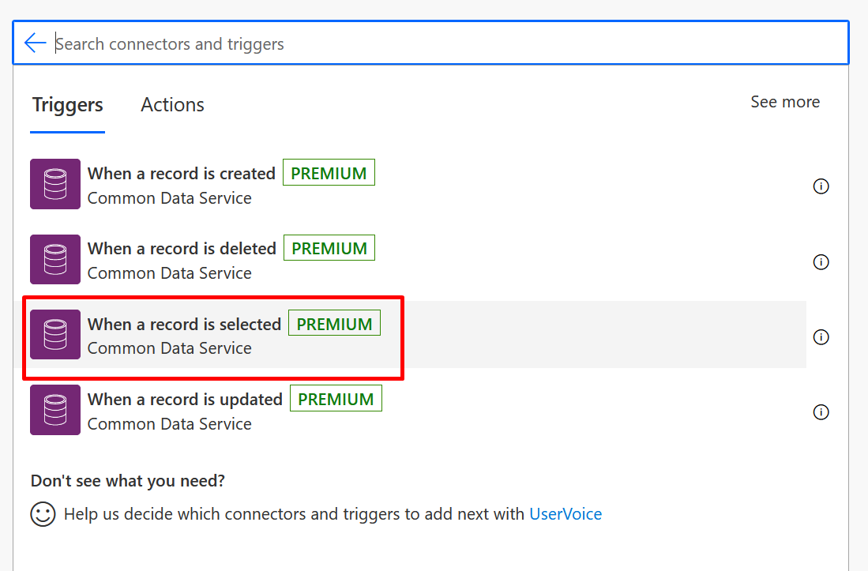This screenshot has width=868, height=571.
Task: Open info for When a record is updated
Action: coord(821,412)
